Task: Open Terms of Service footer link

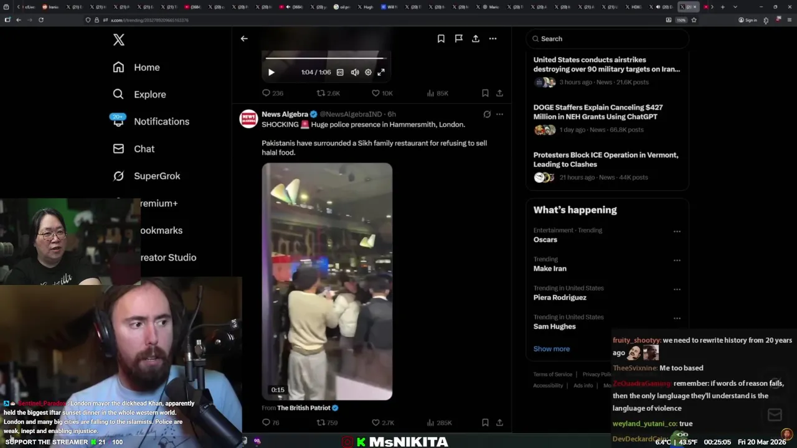Action: [x=552, y=375]
